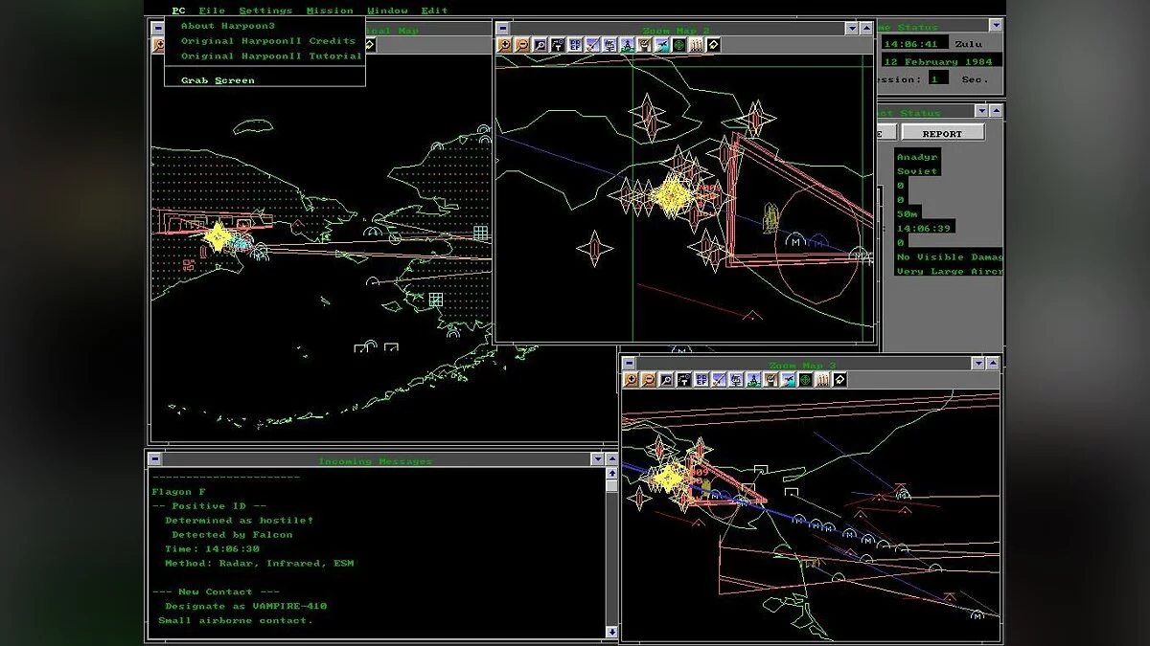Click the 12 February 1984 date display
1150x646 pixels.
[x=941, y=59]
